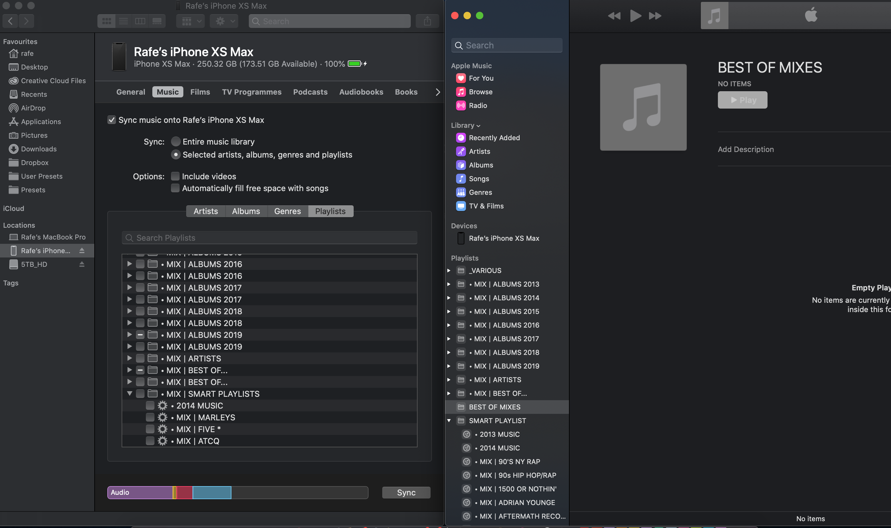Switch Finder to icon view

pos(106,21)
